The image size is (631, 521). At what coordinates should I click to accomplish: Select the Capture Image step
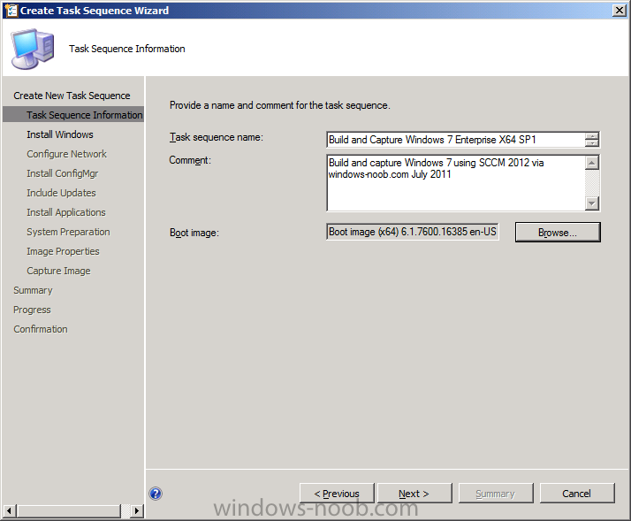pyautogui.click(x=58, y=271)
